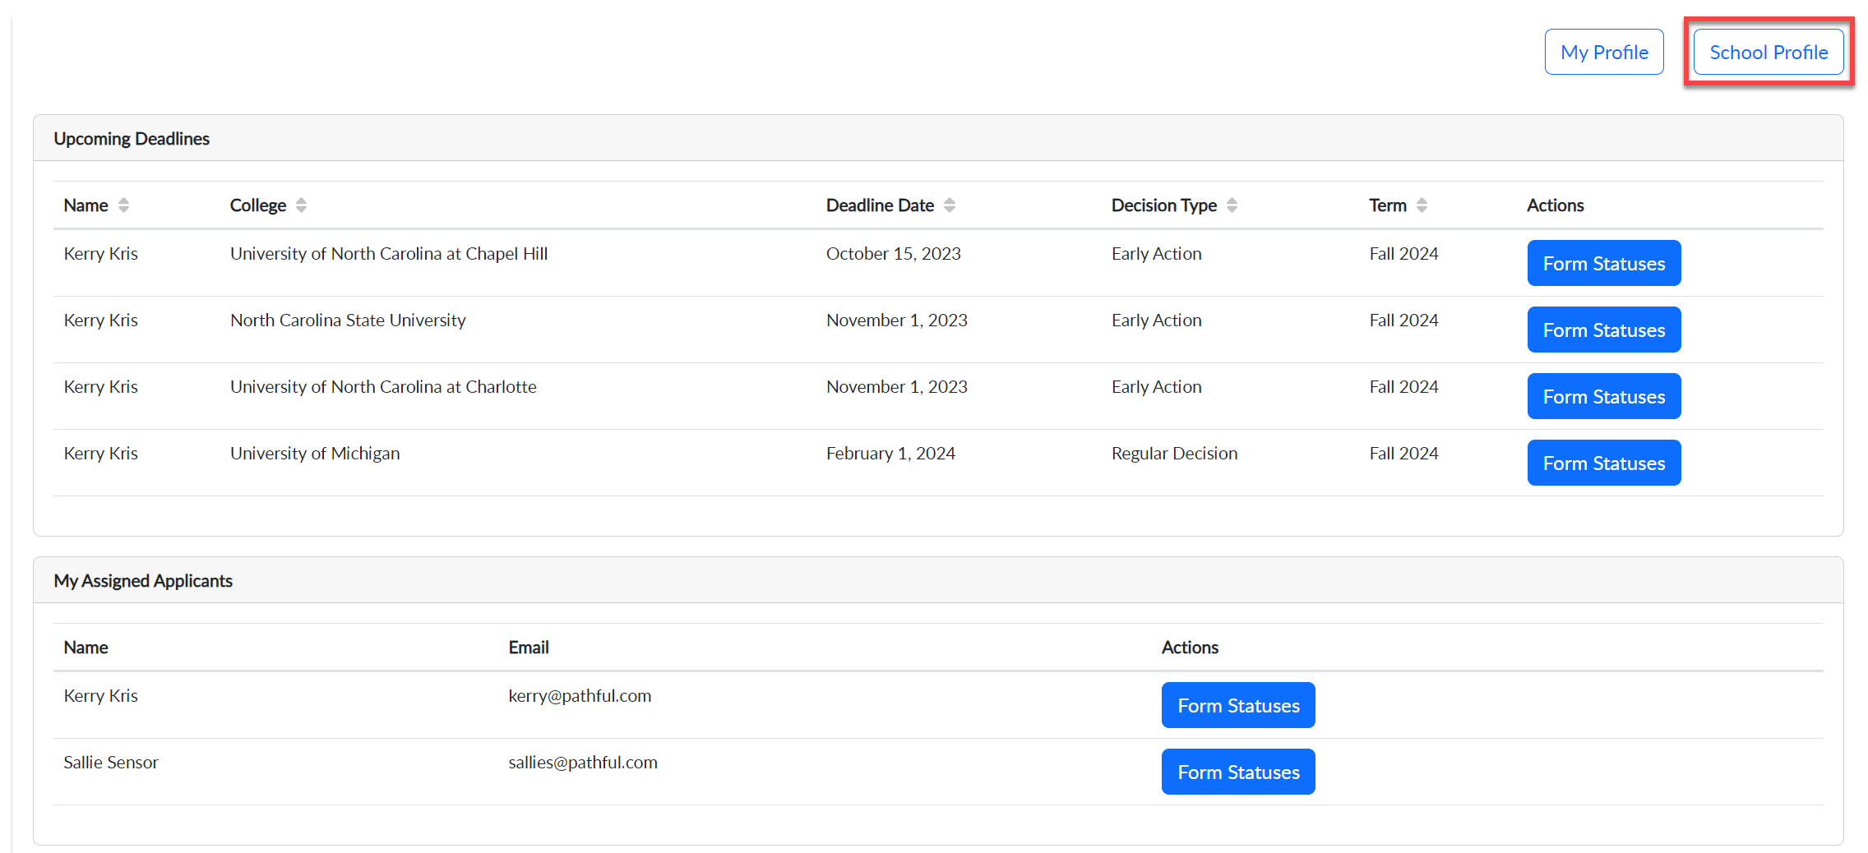Sort deadlines by Name column arrows
Image resolution: width=1868 pixels, height=853 pixels.
pos(123,205)
